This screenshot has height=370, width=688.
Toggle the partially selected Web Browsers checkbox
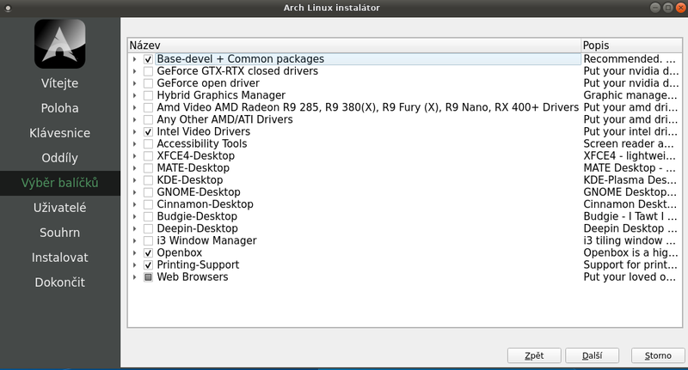coord(149,277)
